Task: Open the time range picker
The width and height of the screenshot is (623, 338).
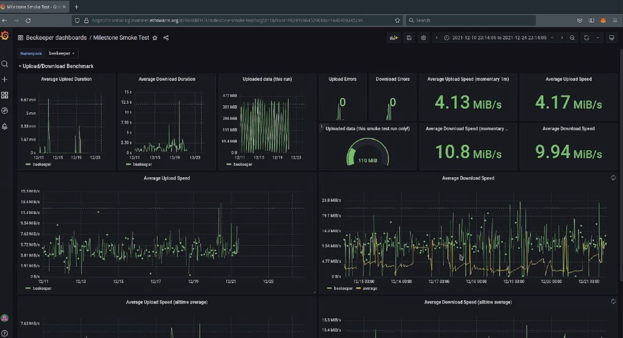Action: (x=498, y=38)
